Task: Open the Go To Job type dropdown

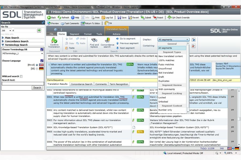Action: [x=6, y=30]
